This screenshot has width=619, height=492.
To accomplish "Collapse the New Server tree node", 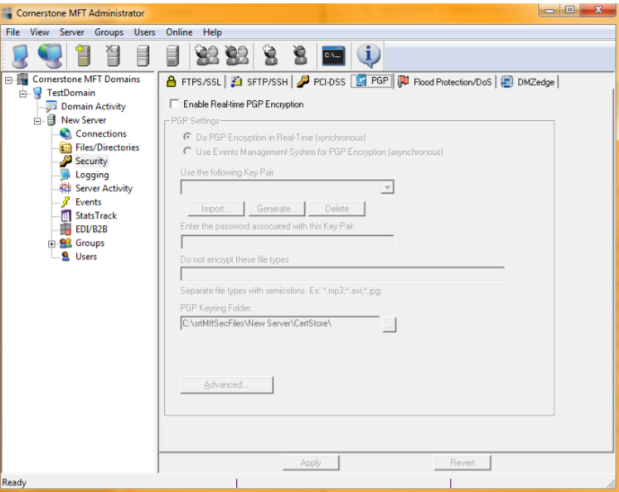I will click(37, 121).
